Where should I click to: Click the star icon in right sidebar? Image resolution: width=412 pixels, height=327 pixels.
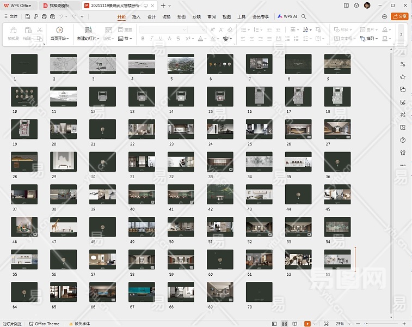pyautogui.click(x=403, y=77)
